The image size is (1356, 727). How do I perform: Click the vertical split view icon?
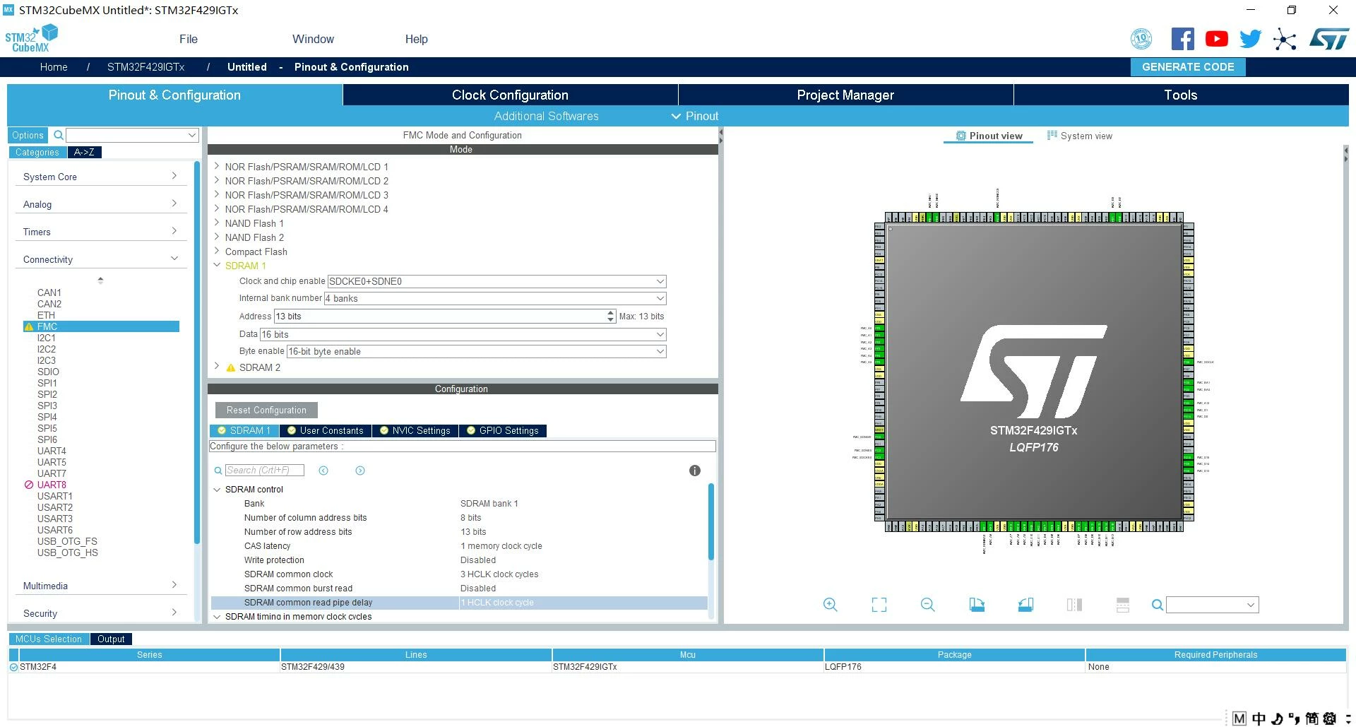1074,605
